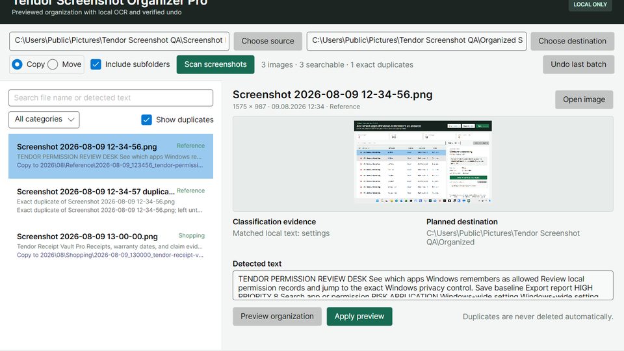Click 'Exact duplicate of Screenshot' first description line
Image resolution: width=624 pixels, height=351 pixels.
96,201
